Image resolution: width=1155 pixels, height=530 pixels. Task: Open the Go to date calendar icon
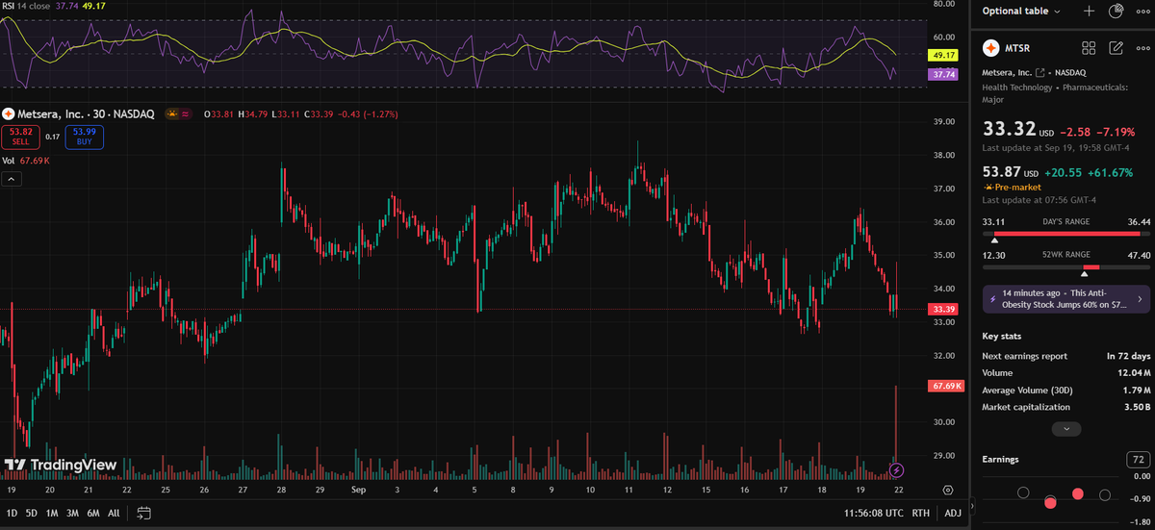(x=143, y=513)
